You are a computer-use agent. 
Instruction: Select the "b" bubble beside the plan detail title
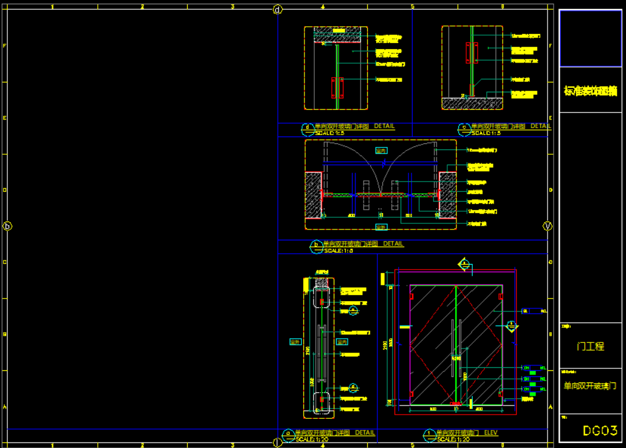point(316,246)
